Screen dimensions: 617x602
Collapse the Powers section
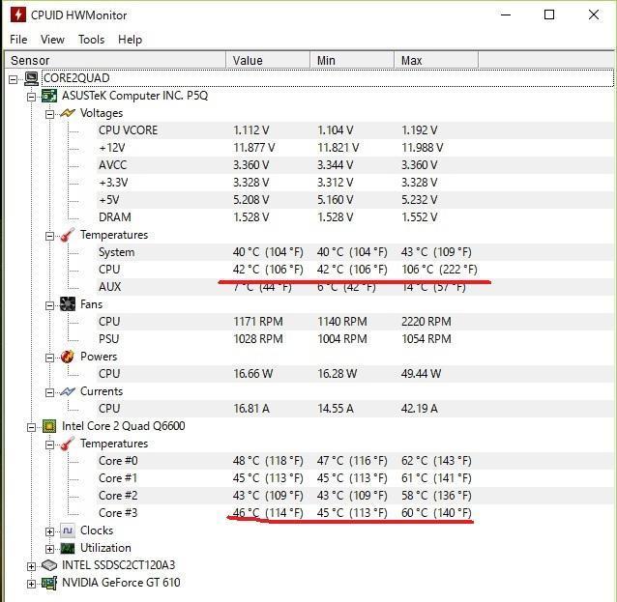click(x=50, y=358)
